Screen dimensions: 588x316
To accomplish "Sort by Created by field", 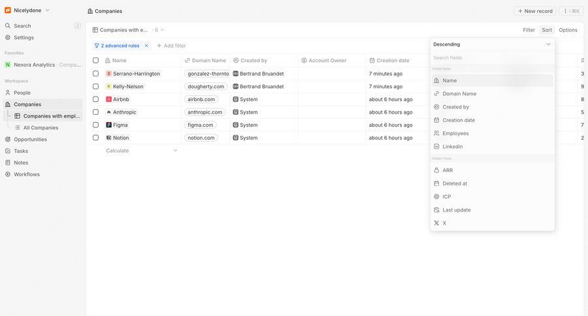I will point(493,107).
